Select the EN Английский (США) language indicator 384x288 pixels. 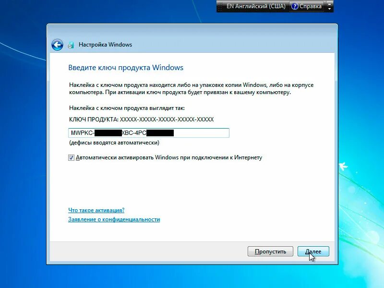click(256, 6)
